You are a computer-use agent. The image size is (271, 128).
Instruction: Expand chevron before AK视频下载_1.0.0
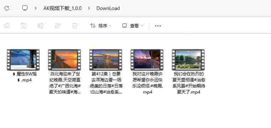36,8
